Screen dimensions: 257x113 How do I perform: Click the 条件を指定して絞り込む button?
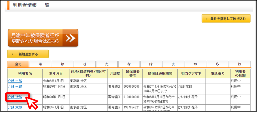(x=226, y=19)
